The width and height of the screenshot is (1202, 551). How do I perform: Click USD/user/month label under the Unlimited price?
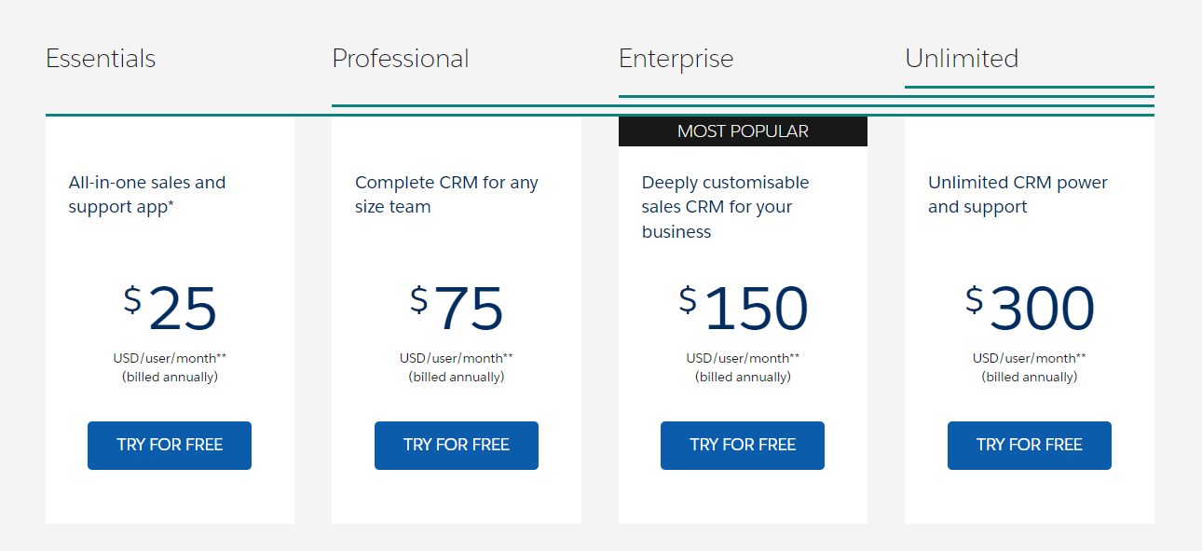pyautogui.click(x=1029, y=357)
